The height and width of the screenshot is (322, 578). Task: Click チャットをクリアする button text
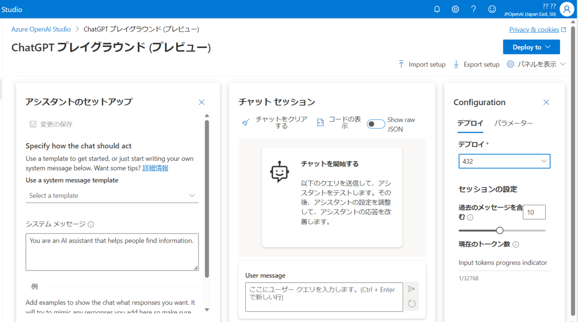(281, 123)
